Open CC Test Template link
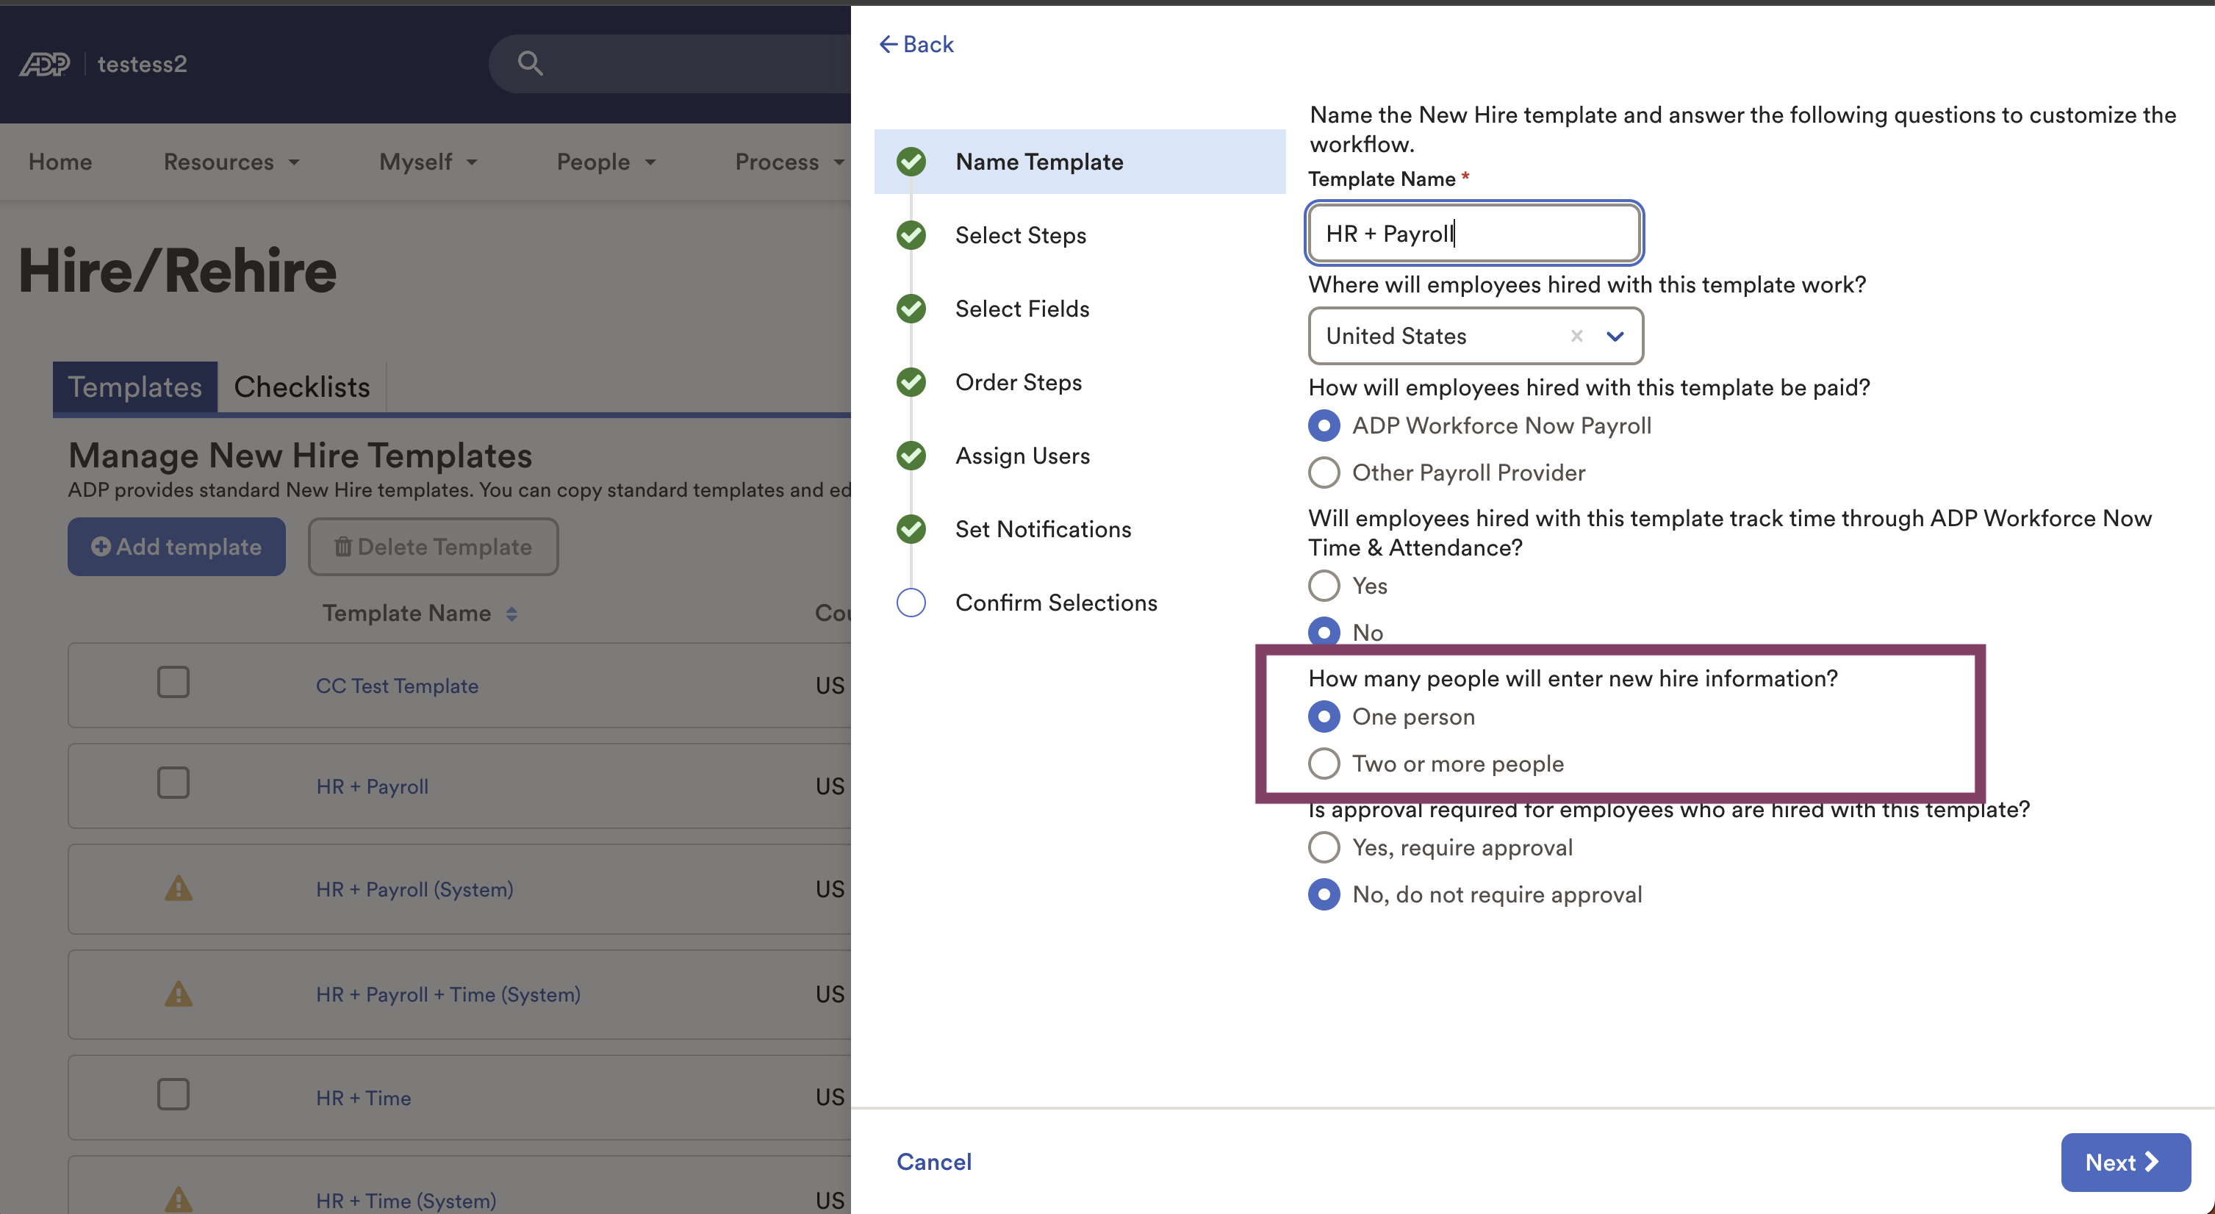 pos(396,685)
